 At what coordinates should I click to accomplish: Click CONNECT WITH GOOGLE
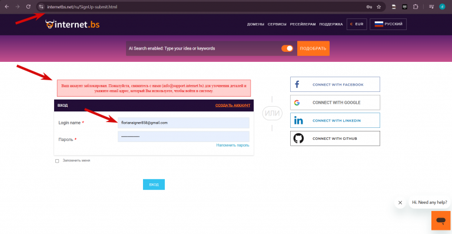coord(335,103)
